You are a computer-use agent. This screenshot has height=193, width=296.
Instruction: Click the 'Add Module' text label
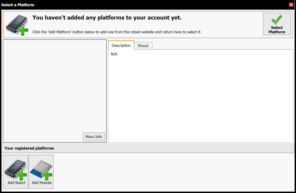pyautogui.click(x=42, y=183)
